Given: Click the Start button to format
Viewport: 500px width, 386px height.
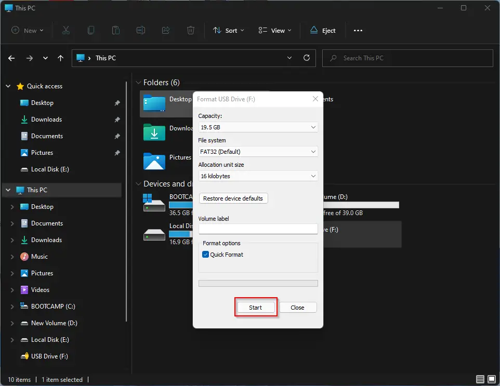Looking at the screenshot, I should click(256, 307).
